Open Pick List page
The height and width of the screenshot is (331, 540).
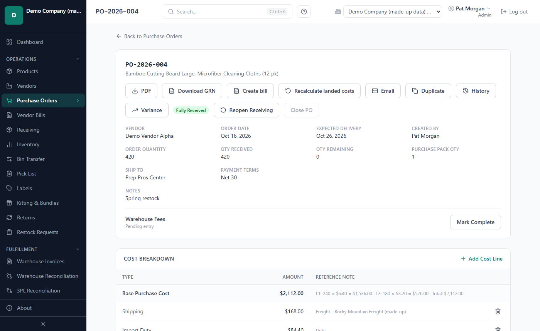(x=43, y=174)
